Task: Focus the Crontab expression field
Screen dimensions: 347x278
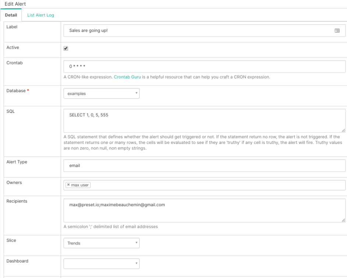Action: coord(204,66)
